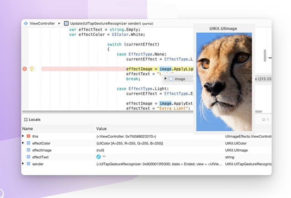The image size is (291, 198).
Task: Click the blue edit pencil for effectText value
Action: [x=98, y=157]
